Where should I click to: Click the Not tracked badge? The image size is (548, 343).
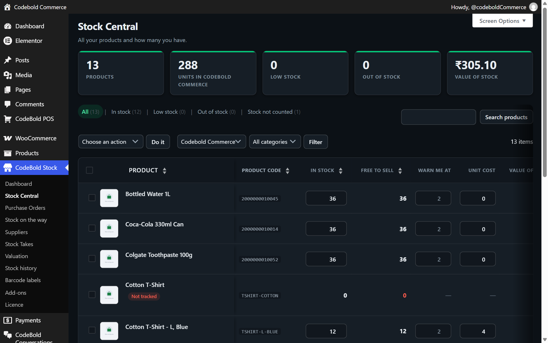click(144, 296)
